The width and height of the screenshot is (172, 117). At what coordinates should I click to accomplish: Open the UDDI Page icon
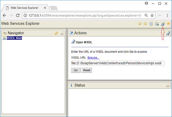point(151,24)
